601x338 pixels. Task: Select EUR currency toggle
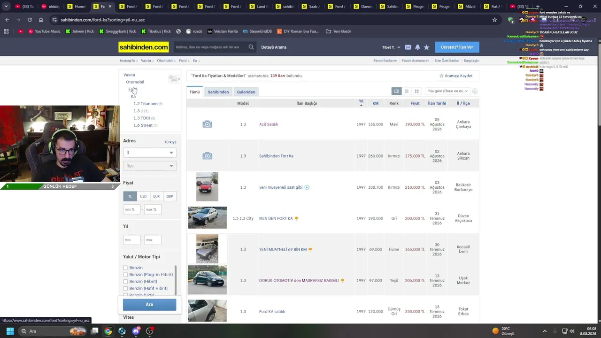156,196
